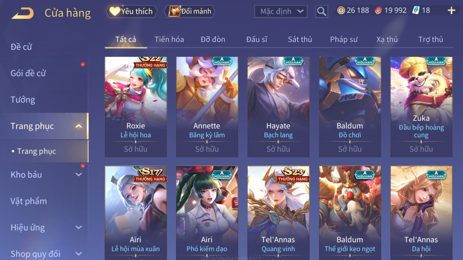Select the Tiến hóa tab

coord(169,39)
